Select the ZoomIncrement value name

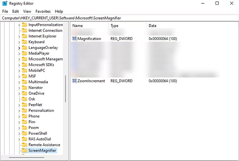pos(91,81)
